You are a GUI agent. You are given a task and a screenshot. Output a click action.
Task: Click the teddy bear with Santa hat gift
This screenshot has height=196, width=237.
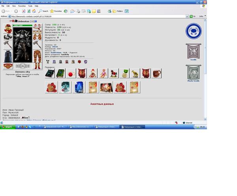[x=92, y=73]
